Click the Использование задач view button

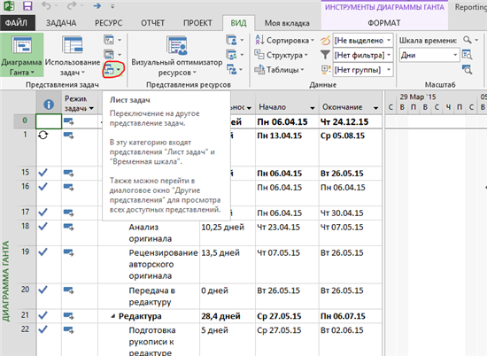73,55
